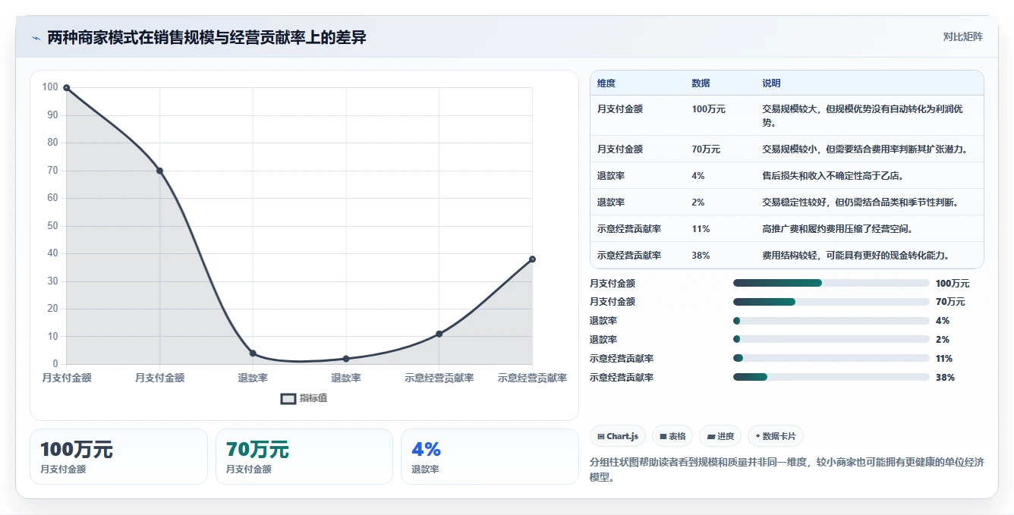
Task: Select the 进度 tag
Action: (x=720, y=436)
